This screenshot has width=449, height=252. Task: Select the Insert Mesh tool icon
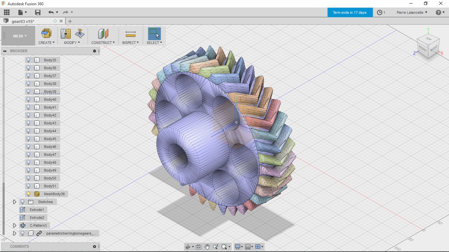point(46,33)
